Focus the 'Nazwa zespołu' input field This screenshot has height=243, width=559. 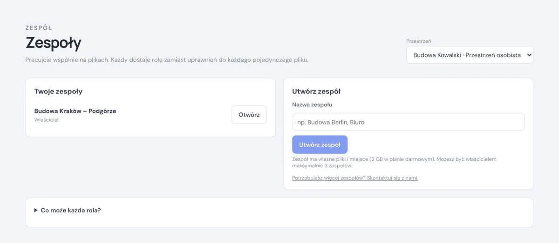click(x=408, y=122)
